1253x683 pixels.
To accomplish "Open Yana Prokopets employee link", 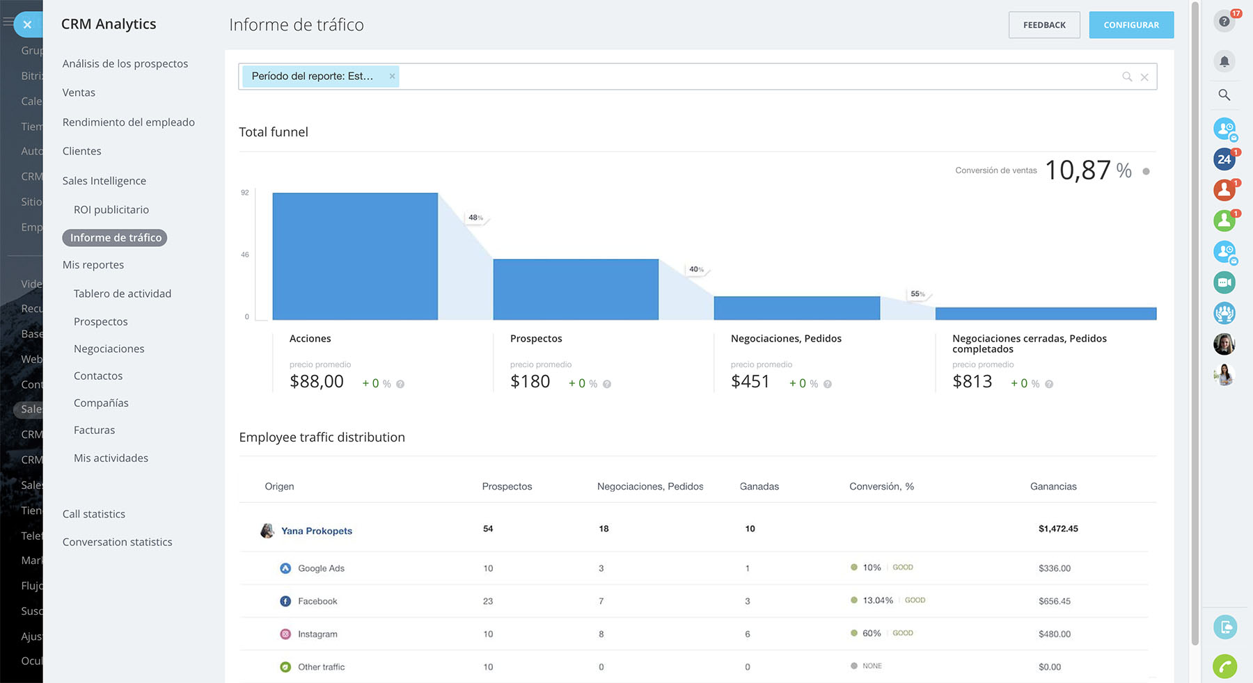I will point(317,531).
